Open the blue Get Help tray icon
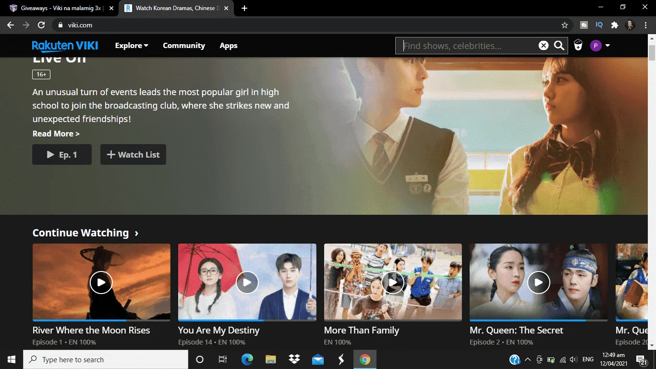Screen dimensions: 656x369 515,359
